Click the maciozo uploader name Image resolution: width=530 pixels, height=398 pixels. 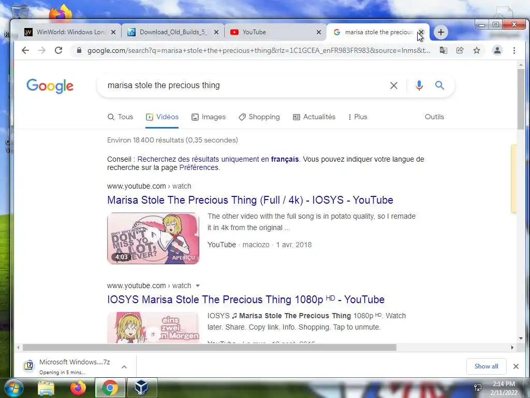(256, 245)
